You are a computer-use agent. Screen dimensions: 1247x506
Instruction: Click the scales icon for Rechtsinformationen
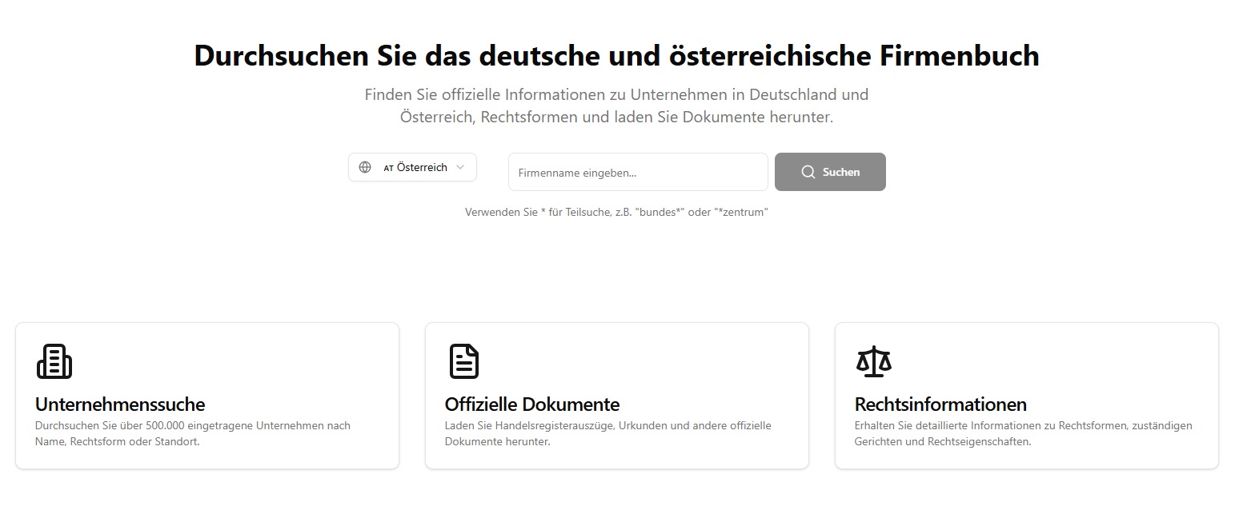(873, 361)
